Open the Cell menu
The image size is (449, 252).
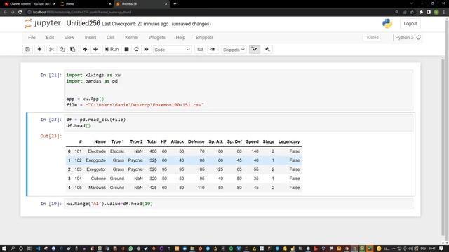tap(111, 37)
